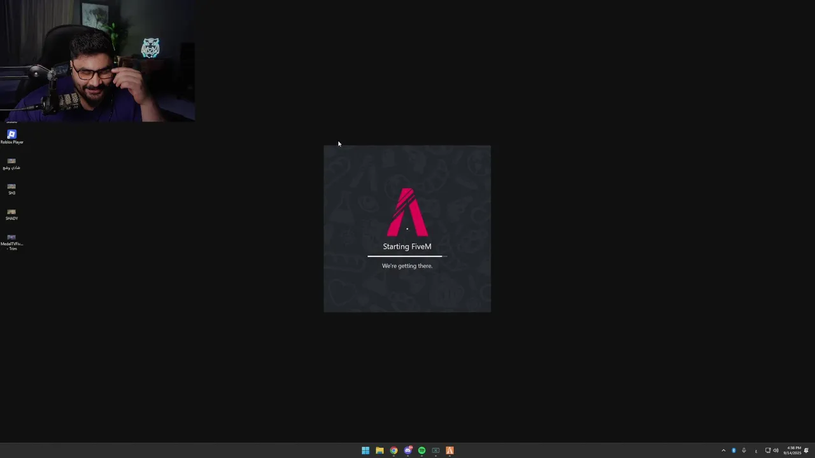Screen dimensions: 815x458
Task: Expand the hidden system tray icons
Action: click(x=723, y=450)
